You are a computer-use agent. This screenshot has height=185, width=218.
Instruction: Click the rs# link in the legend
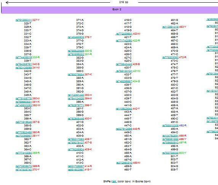(114, 182)
